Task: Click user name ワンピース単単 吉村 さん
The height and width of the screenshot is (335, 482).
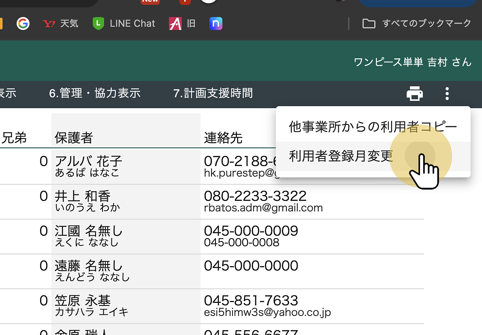Action: (x=412, y=62)
